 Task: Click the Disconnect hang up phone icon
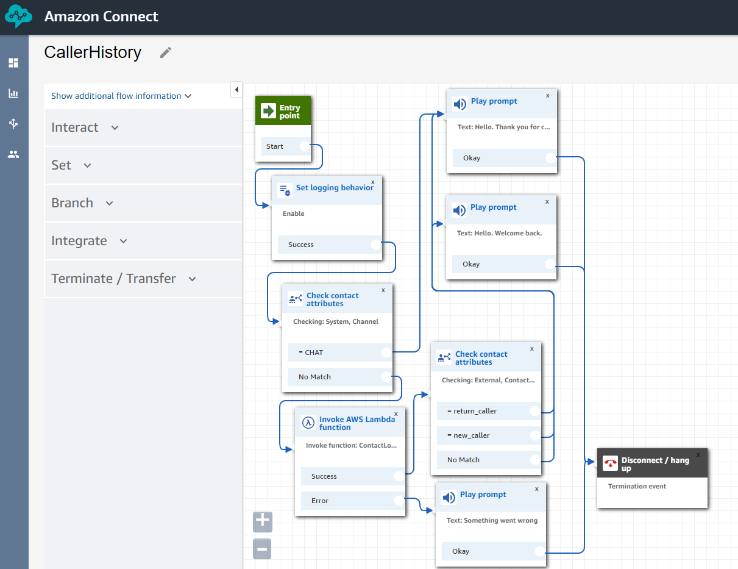point(610,463)
